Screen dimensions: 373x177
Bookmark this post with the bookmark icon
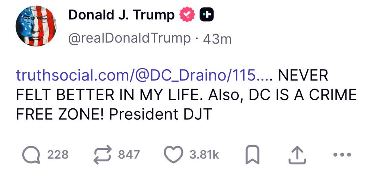pyautogui.click(x=252, y=155)
